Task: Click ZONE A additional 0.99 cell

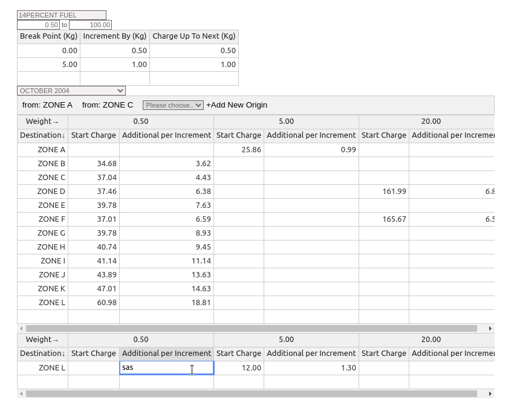Action: [311, 150]
